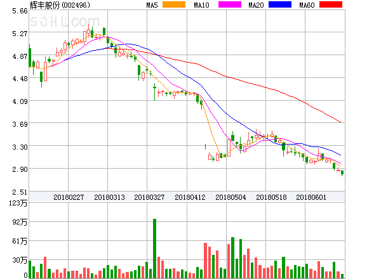Click the 3.69 price axis label
Screen dimensions: 381x279
pos(20,124)
